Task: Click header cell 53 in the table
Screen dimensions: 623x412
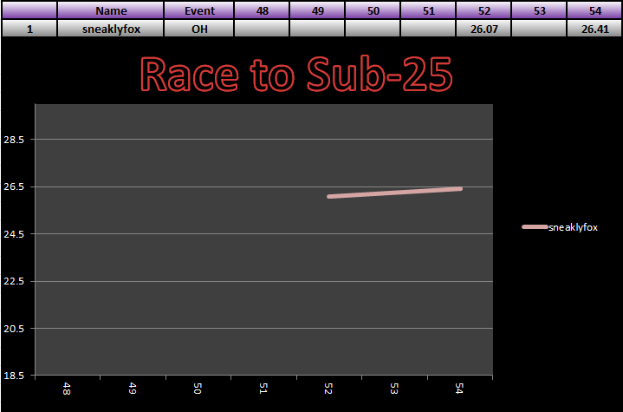Action: pos(539,10)
